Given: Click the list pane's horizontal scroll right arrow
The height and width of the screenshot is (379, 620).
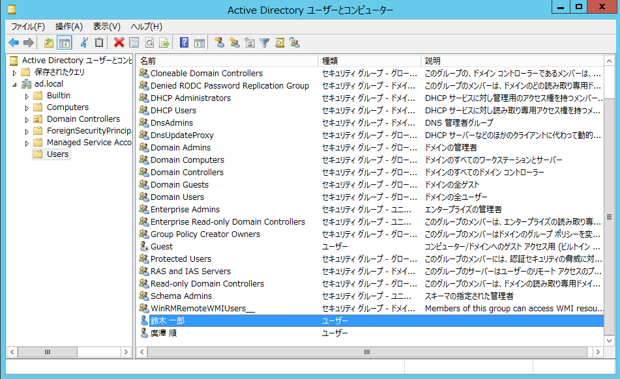Looking at the screenshot, I should pos(598,352).
